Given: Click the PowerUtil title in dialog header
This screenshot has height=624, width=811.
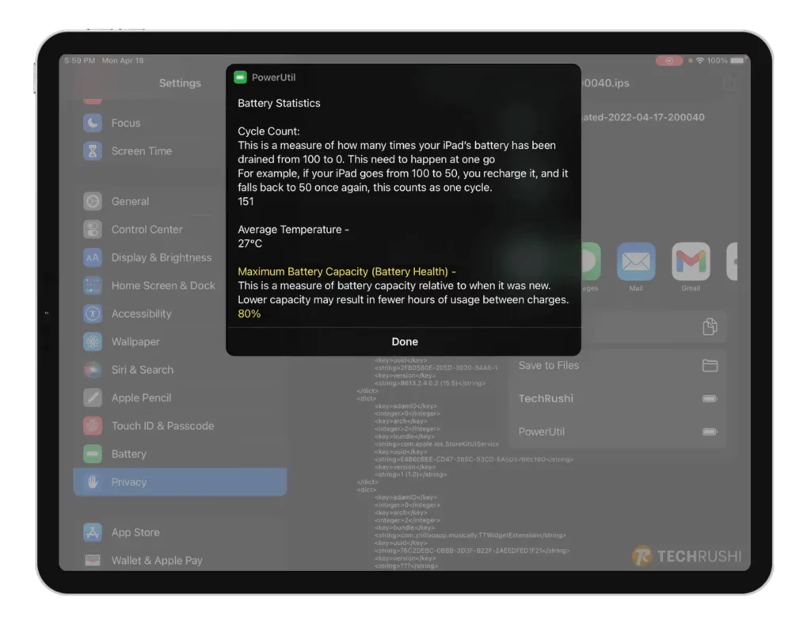Looking at the screenshot, I should pyautogui.click(x=273, y=78).
